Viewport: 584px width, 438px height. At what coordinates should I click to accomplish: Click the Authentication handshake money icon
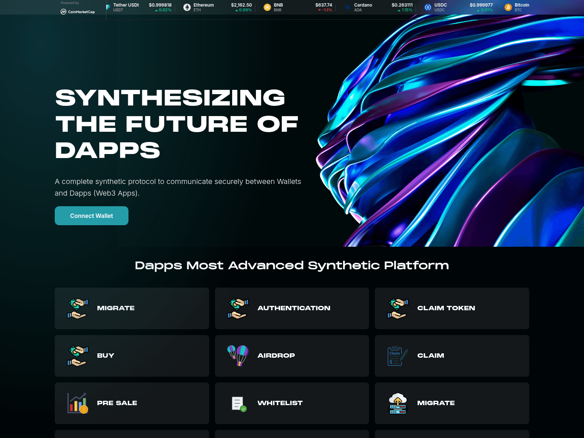click(x=238, y=308)
